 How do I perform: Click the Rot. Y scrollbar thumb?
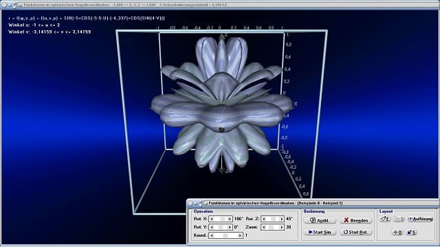coord(221,227)
